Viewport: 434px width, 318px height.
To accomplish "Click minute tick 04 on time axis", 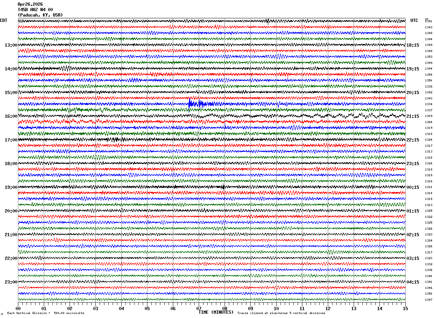I will tap(121, 308).
